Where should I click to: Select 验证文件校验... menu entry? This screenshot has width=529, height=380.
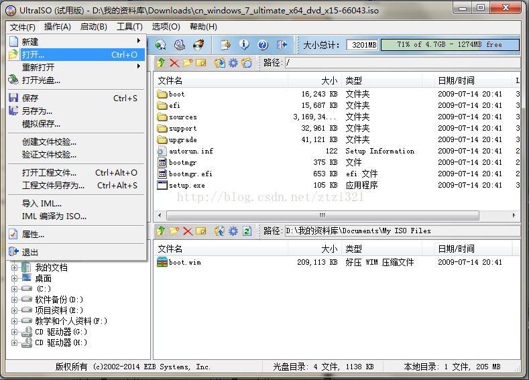[76, 155]
